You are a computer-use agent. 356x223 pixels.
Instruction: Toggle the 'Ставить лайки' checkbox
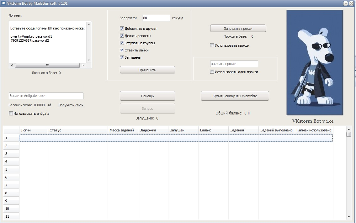(122, 50)
